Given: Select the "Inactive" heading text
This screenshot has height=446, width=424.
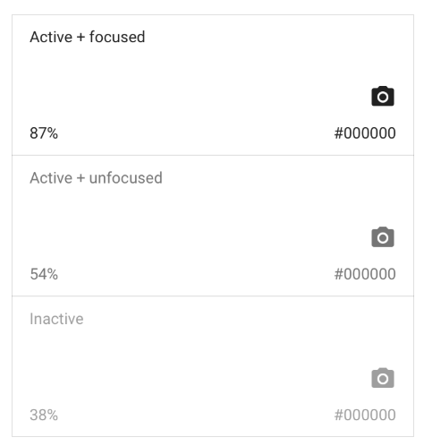Looking at the screenshot, I should pyautogui.click(x=56, y=319).
